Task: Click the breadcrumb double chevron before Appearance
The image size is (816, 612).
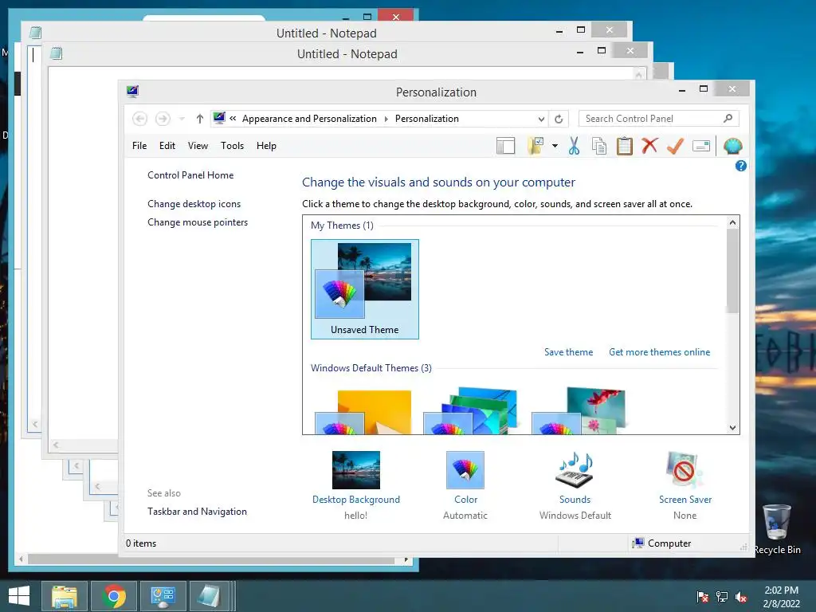Action: (x=233, y=119)
